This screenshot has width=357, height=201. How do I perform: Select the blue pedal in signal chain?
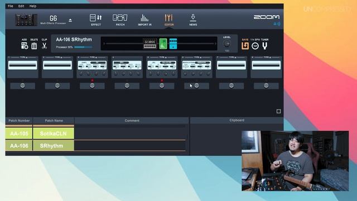pyautogui.click(x=173, y=44)
